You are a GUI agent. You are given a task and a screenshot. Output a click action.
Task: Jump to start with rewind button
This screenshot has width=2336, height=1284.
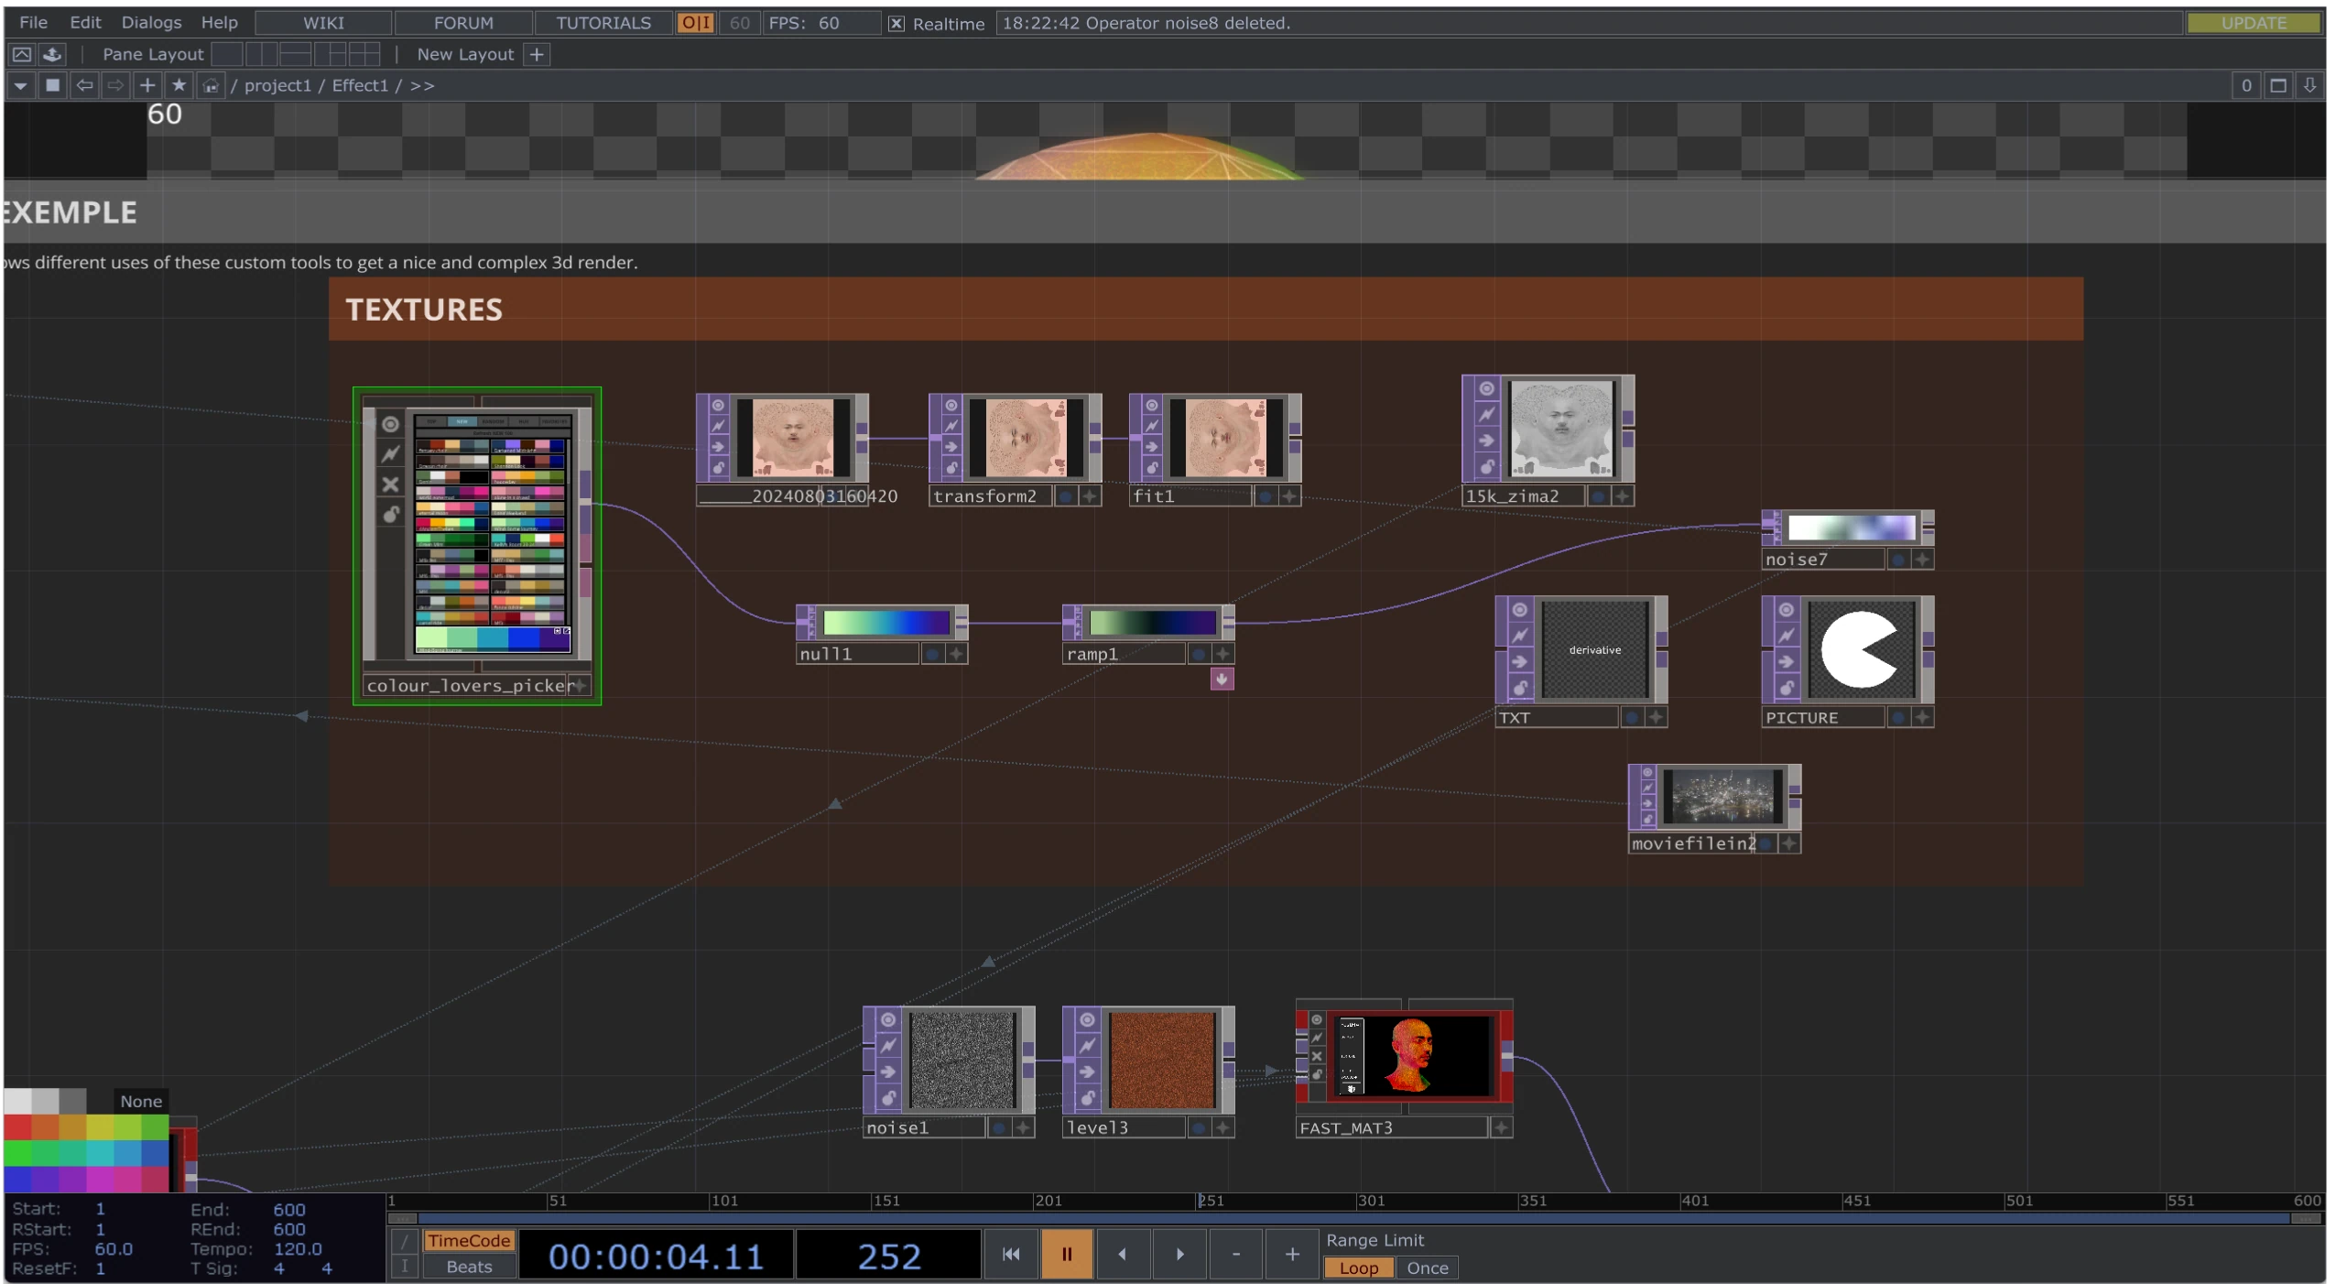[x=1011, y=1254]
